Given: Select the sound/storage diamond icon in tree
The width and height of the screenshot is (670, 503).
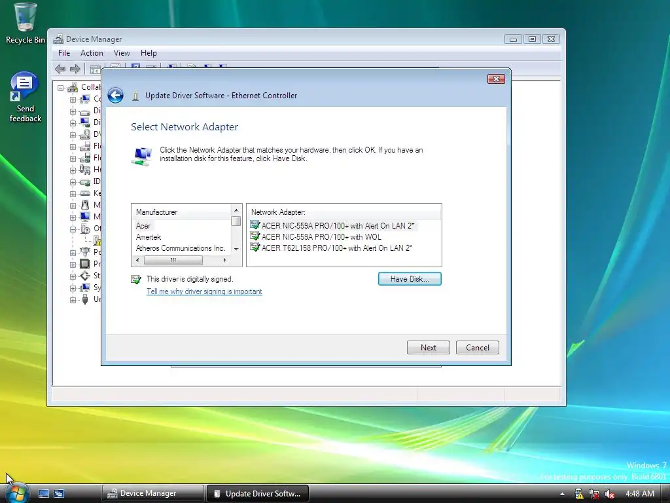Looking at the screenshot, I should [85, 276].
